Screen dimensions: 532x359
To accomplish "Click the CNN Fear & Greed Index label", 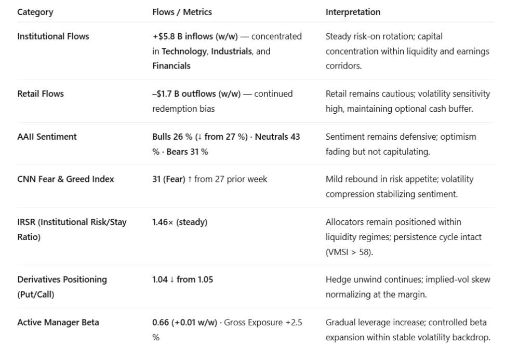I will click(x=65, y=179).
